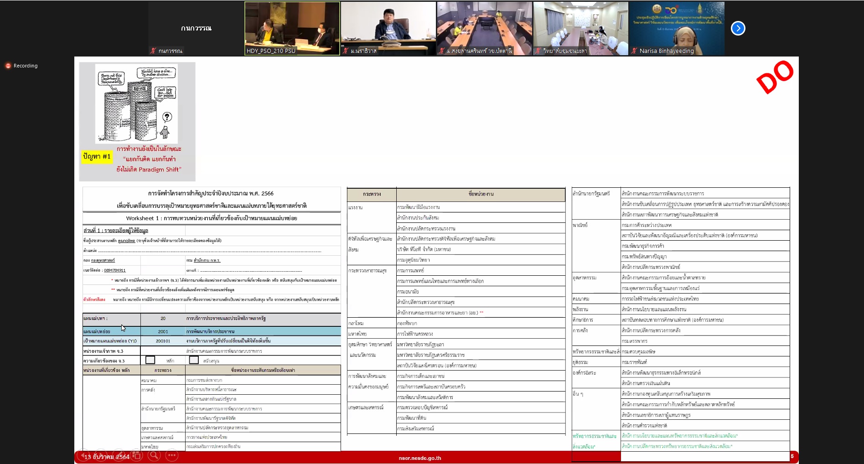Go to previous slide arrow in slideshow bar
Image resolution: width=864 pixels, height=464 pixels.
[83, 455]
